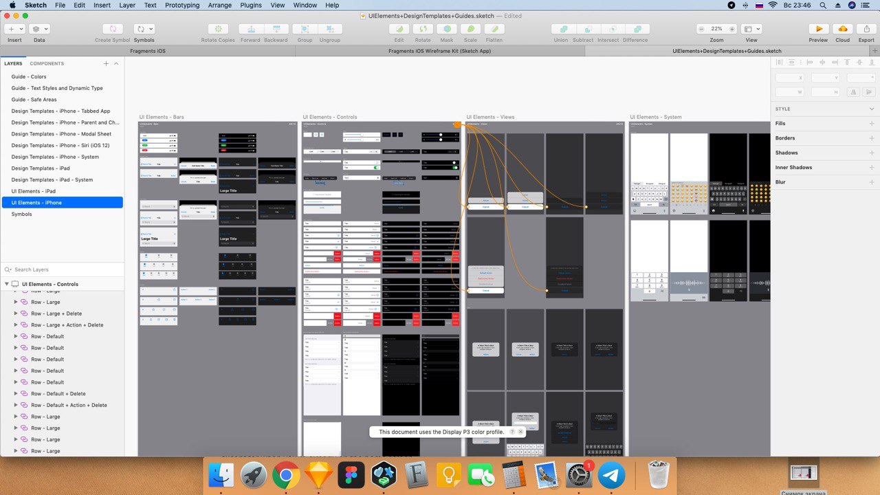Move layer Backward using toolbar icon
The height and width of the screenshot is (495, 880).
pos(276,29)
